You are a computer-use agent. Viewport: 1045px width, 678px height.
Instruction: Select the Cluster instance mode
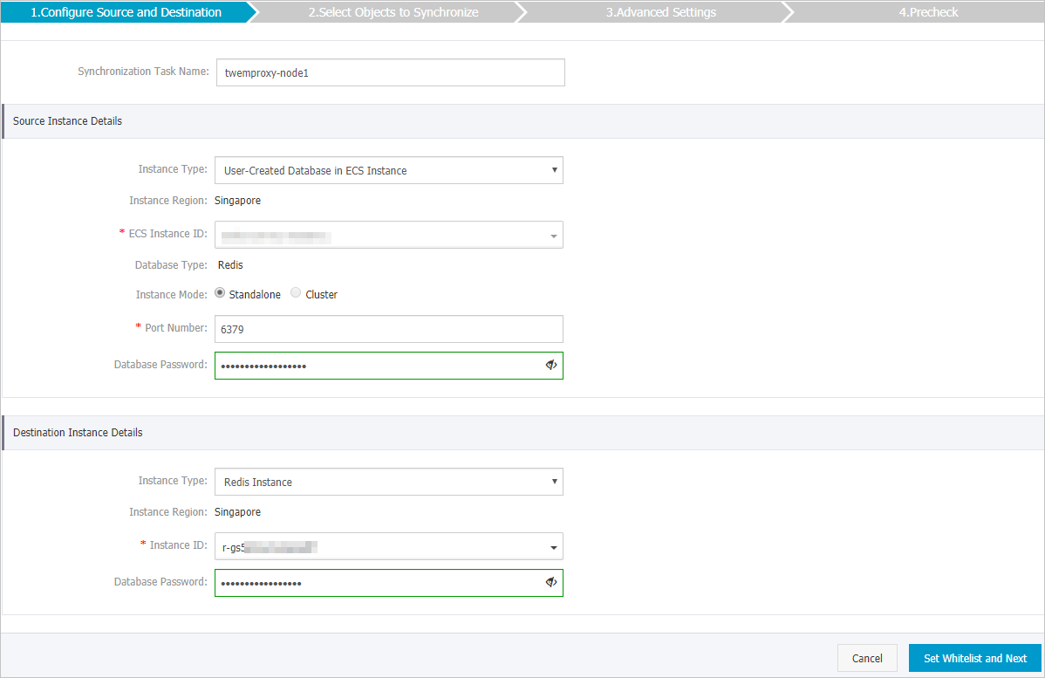click(295, 292)
